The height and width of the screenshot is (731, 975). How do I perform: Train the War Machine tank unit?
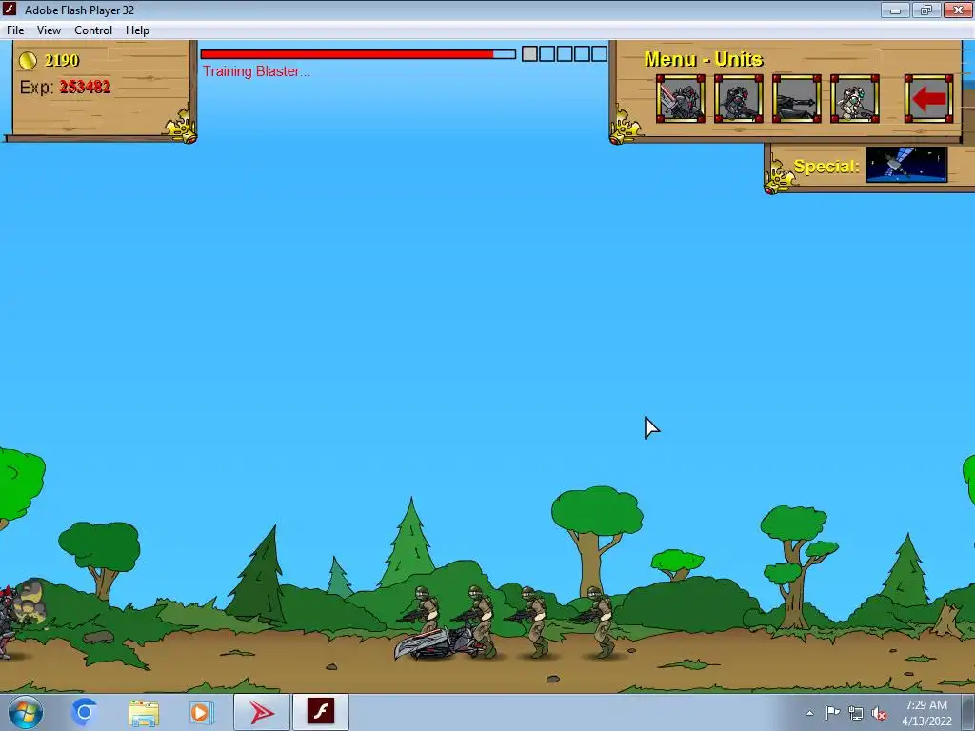797,98
